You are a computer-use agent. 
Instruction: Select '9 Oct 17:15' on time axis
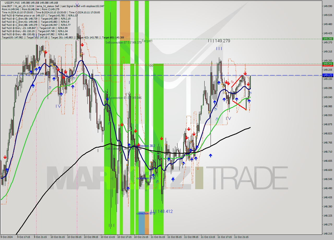pos(24,237)
